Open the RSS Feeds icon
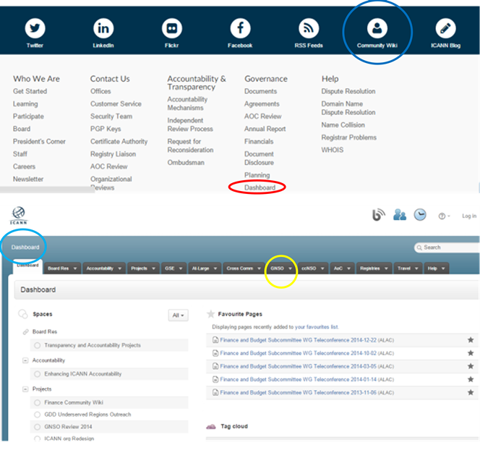480x453 pixels. click(x=309, y=28)
